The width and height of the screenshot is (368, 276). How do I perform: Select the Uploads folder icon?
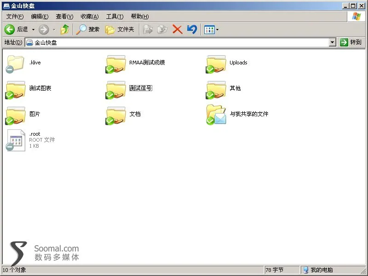(x=216, y=64)
